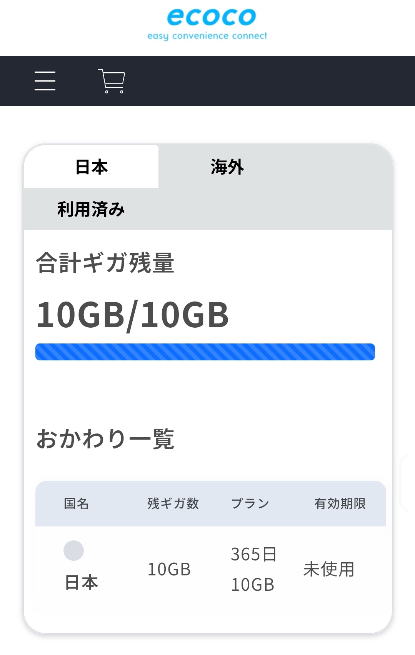Select the 日本 country name in row

[x=82, y=582]
